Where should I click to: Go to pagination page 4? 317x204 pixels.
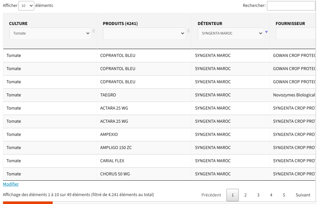[271, 195]
